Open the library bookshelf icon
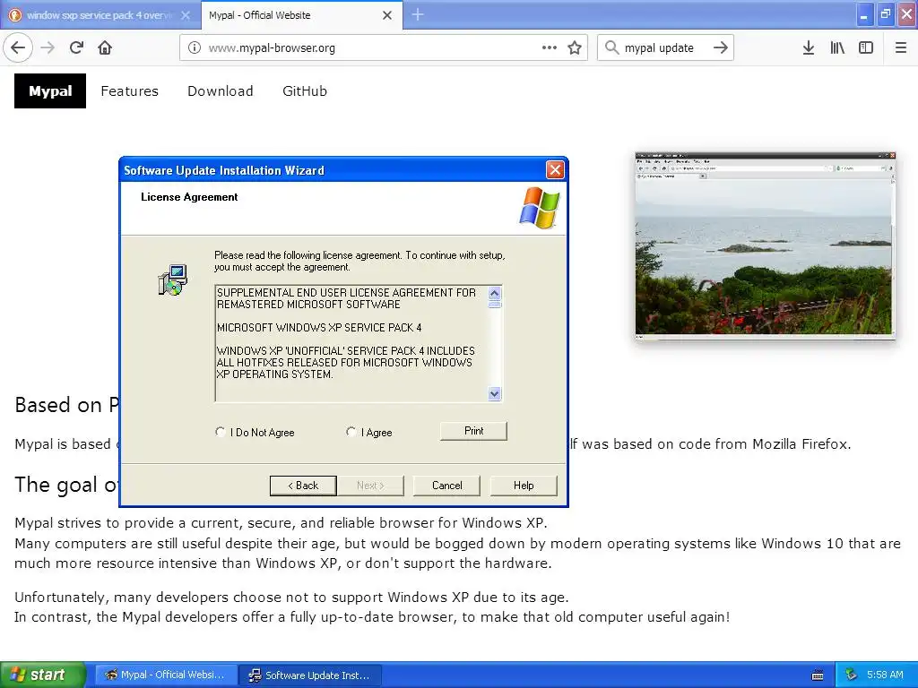Viewport: 918px width, 688px height. (x=837, y=47)
